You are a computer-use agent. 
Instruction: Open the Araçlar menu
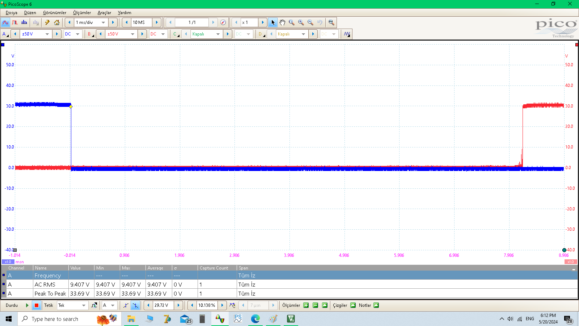point(104,13)
